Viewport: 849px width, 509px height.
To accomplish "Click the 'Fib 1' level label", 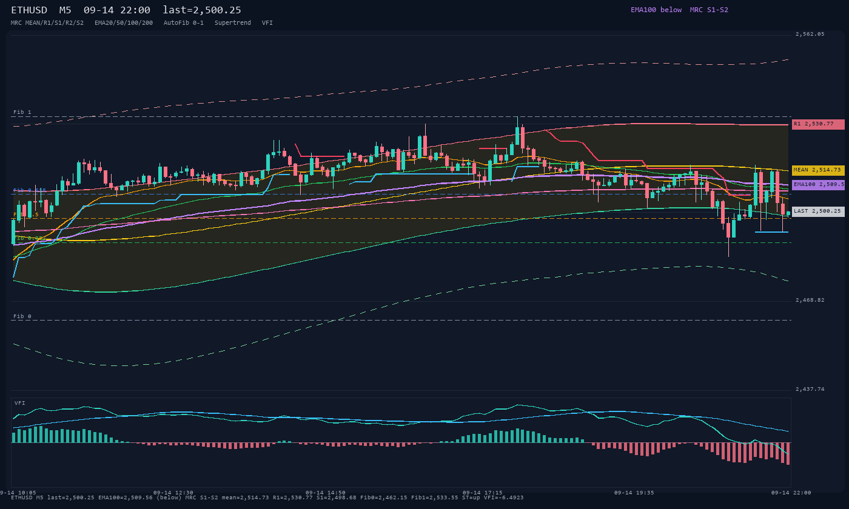I will 22,113.
